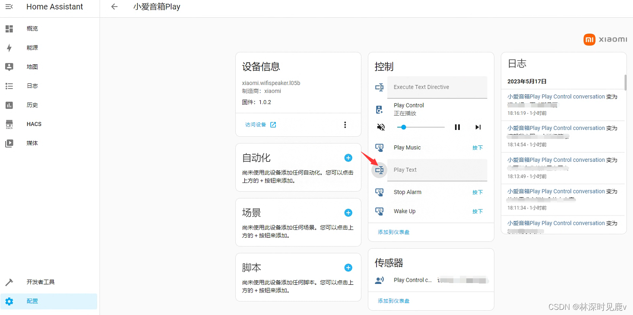This screenshot has width=633, height=315.
Task: Select the 能源 menu label
Action: (x=32, y=47)
